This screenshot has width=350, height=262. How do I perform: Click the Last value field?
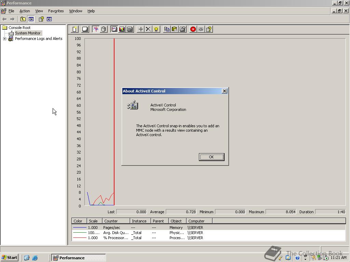pos(132,212)
